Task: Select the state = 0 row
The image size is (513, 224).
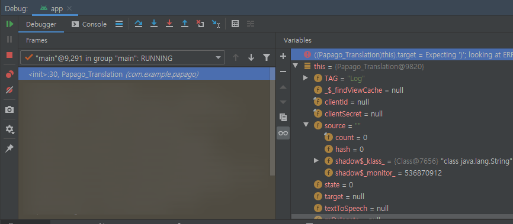Action: (402, 185)
